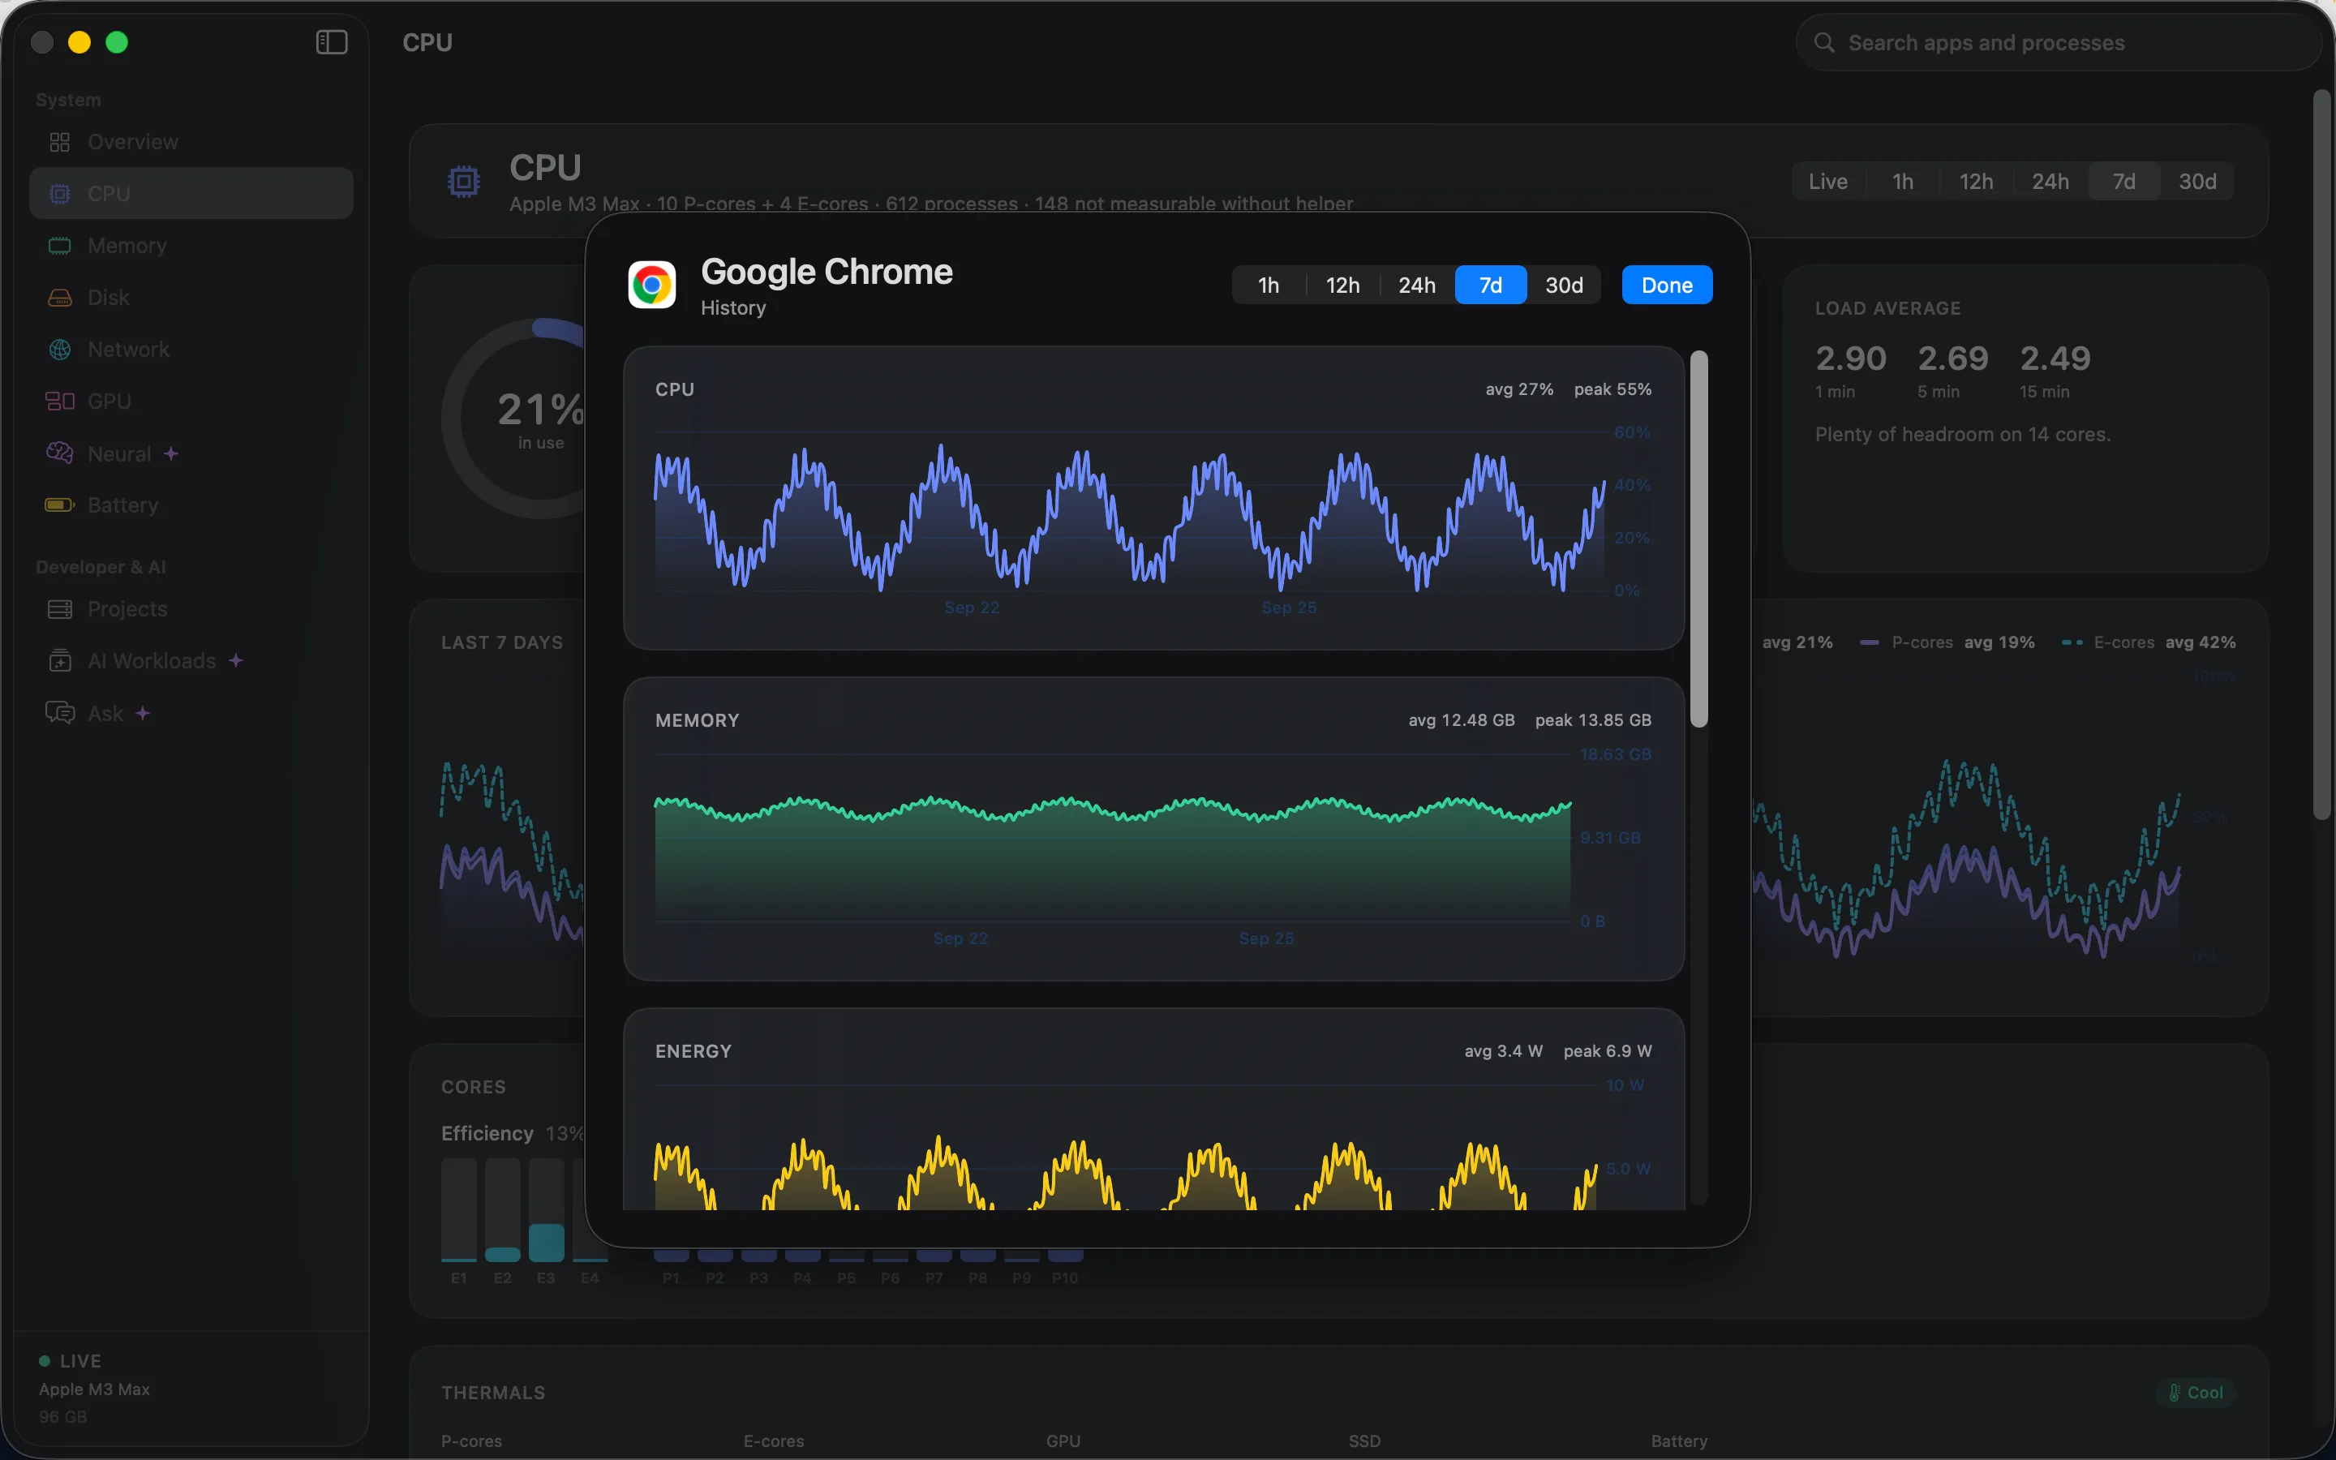
Task: Click the 'THERMALS' section heading
Action: [493, 1393]
